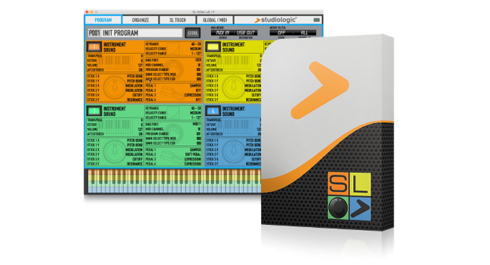Switch to the ORGANIZE tab

(x=140, y=20)
